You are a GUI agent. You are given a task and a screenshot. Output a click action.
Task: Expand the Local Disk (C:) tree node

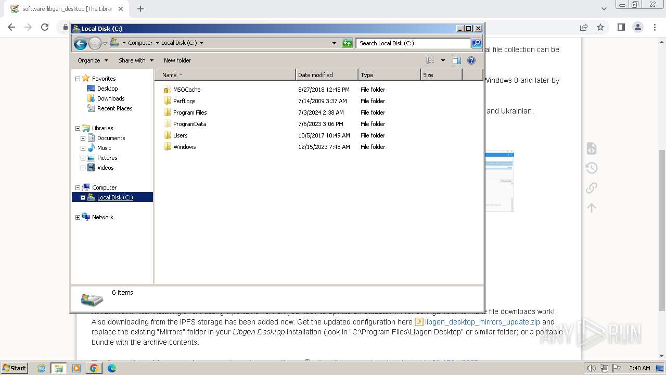tap(83, 197)
